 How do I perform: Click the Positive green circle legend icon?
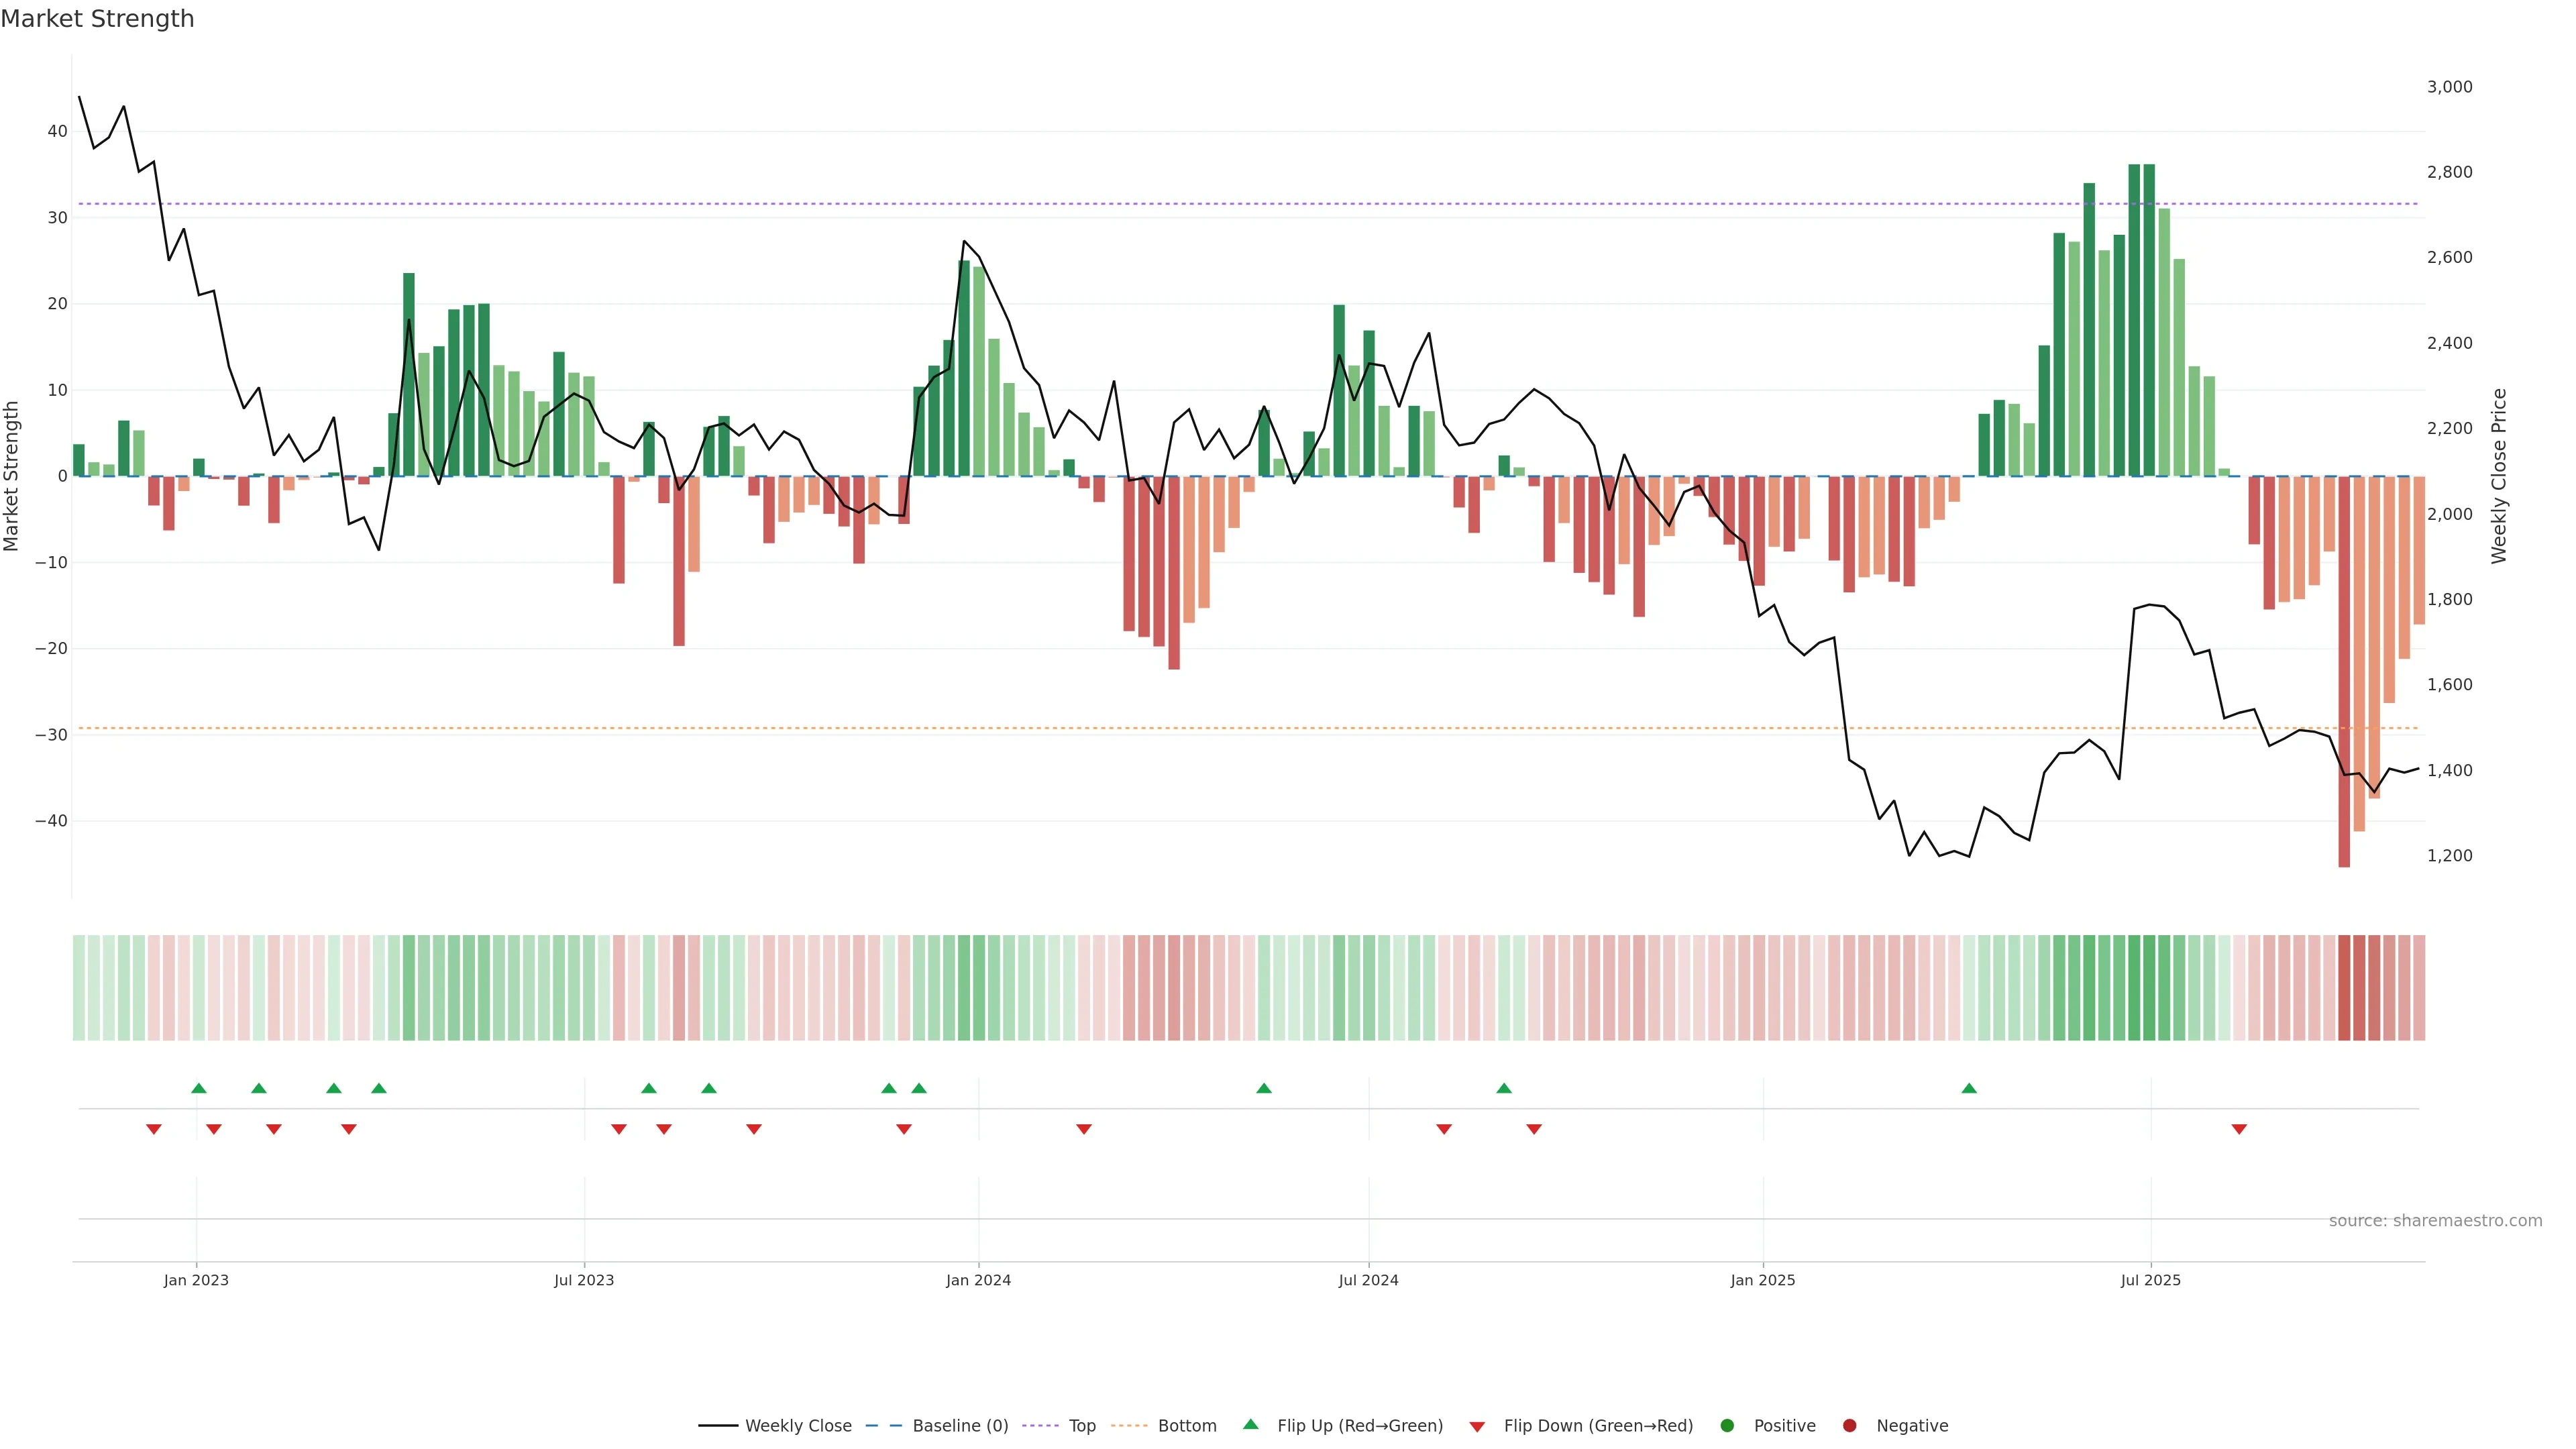click(1727, 1426)
